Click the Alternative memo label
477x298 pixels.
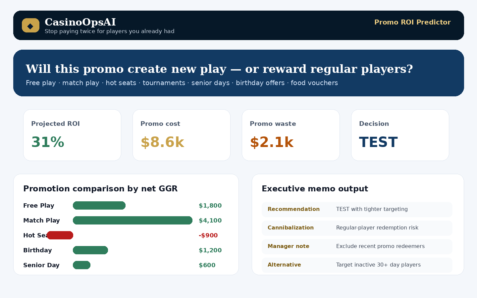pyautogui.click(x=284, y=265)
